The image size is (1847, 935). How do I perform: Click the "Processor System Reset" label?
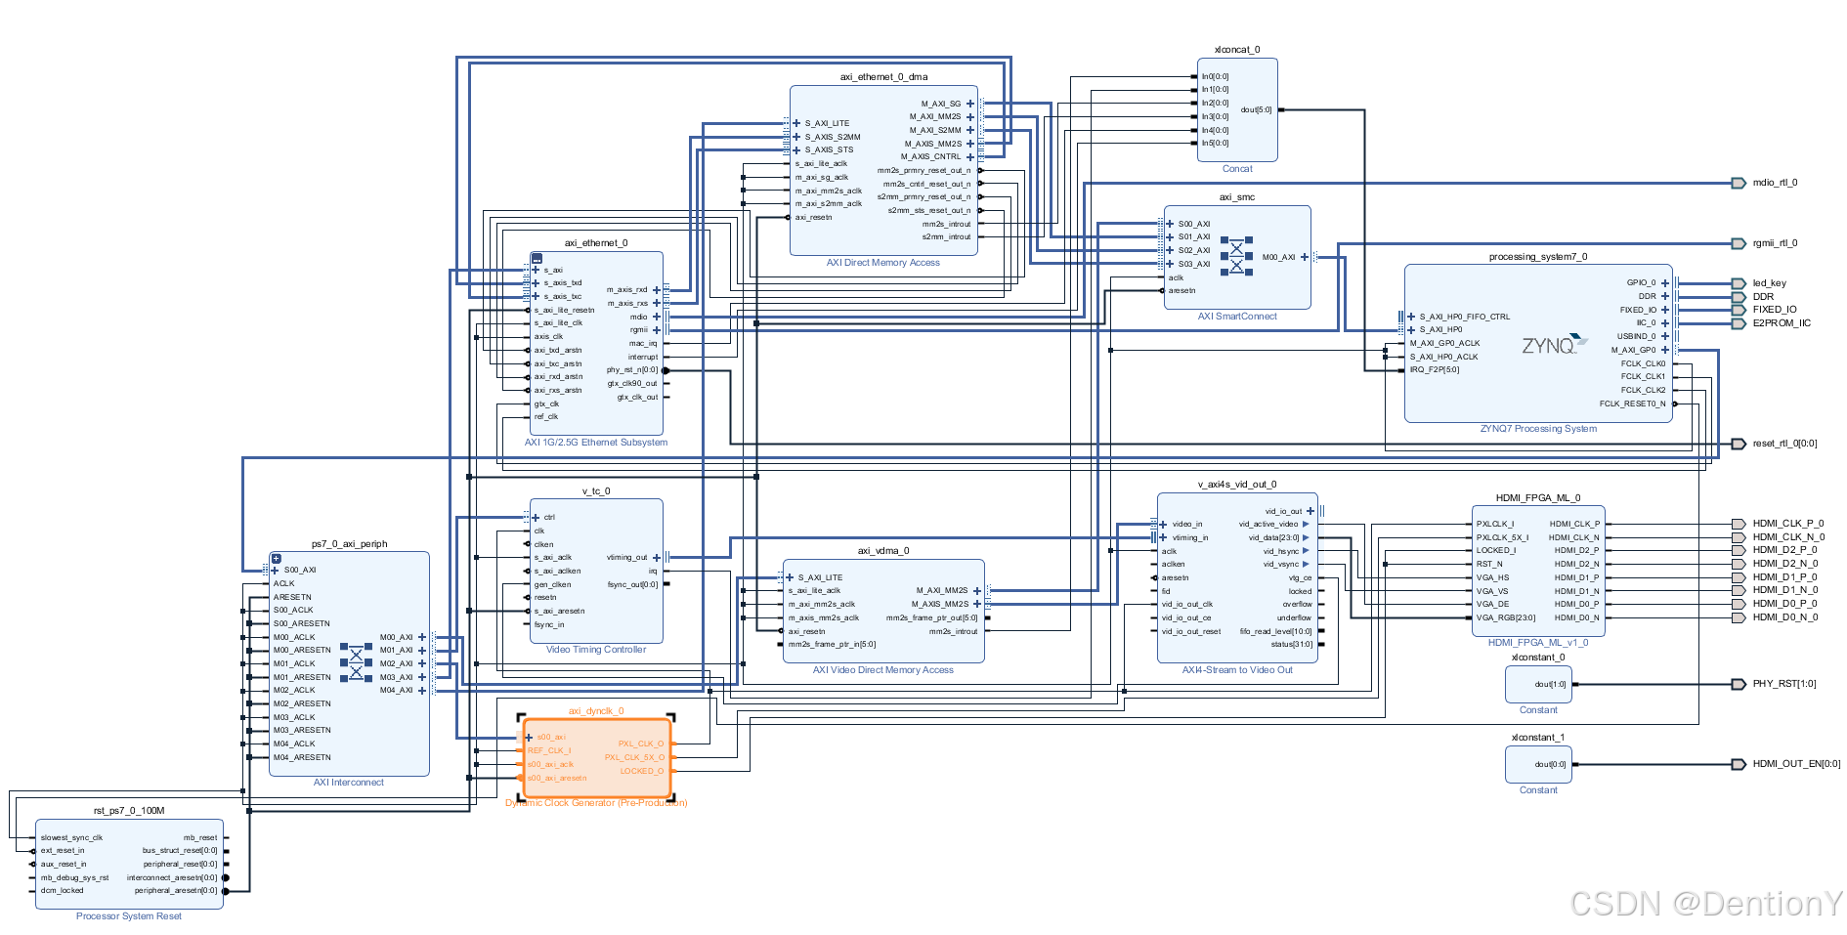coord(129,916)
